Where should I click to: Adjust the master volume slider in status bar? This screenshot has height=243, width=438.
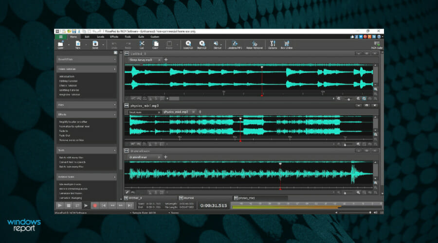(354, 212)
